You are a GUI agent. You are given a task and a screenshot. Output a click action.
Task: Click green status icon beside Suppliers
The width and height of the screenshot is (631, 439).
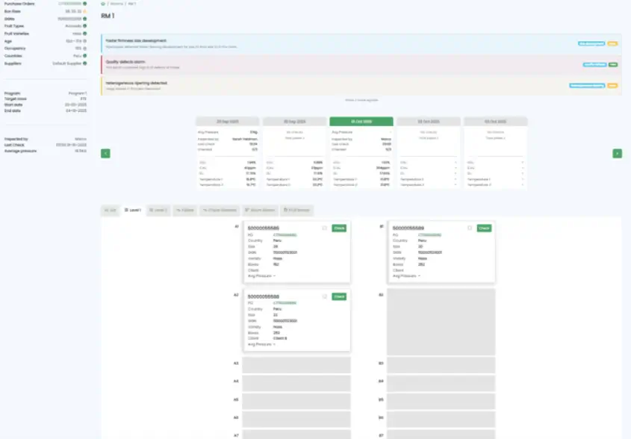(x=85, y=63)
